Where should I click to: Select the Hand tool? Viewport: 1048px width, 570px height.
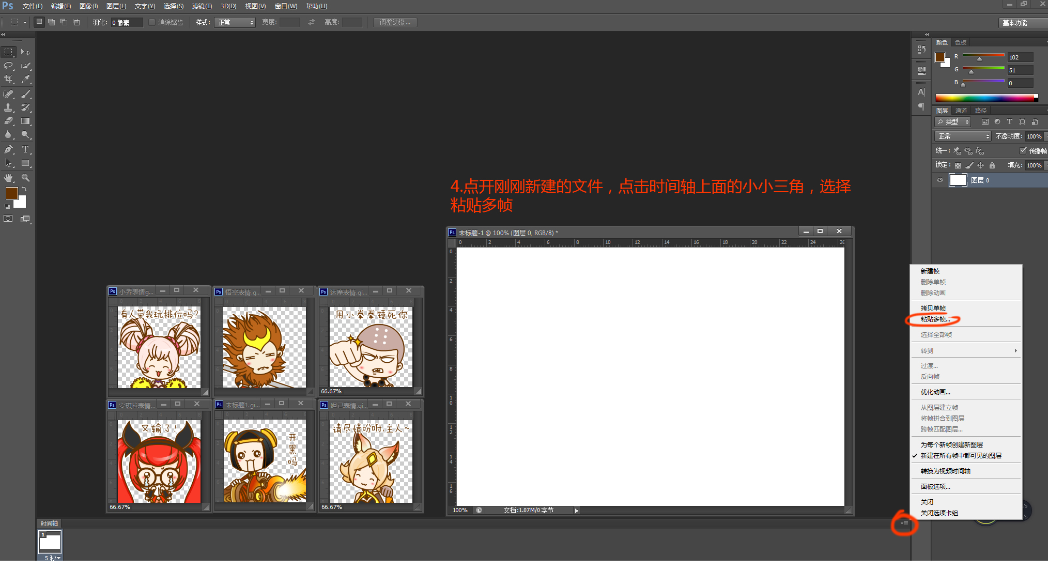pyautogui.click(x=9, y=178)
